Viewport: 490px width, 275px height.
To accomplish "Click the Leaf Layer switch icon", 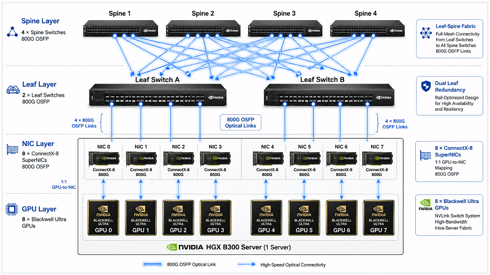I will click(x=13, y=90).
